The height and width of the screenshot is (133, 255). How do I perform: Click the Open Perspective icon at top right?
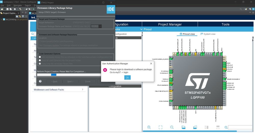coord(246,9)
